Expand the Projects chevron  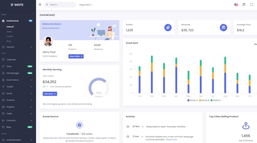click(x=31, y=107)
